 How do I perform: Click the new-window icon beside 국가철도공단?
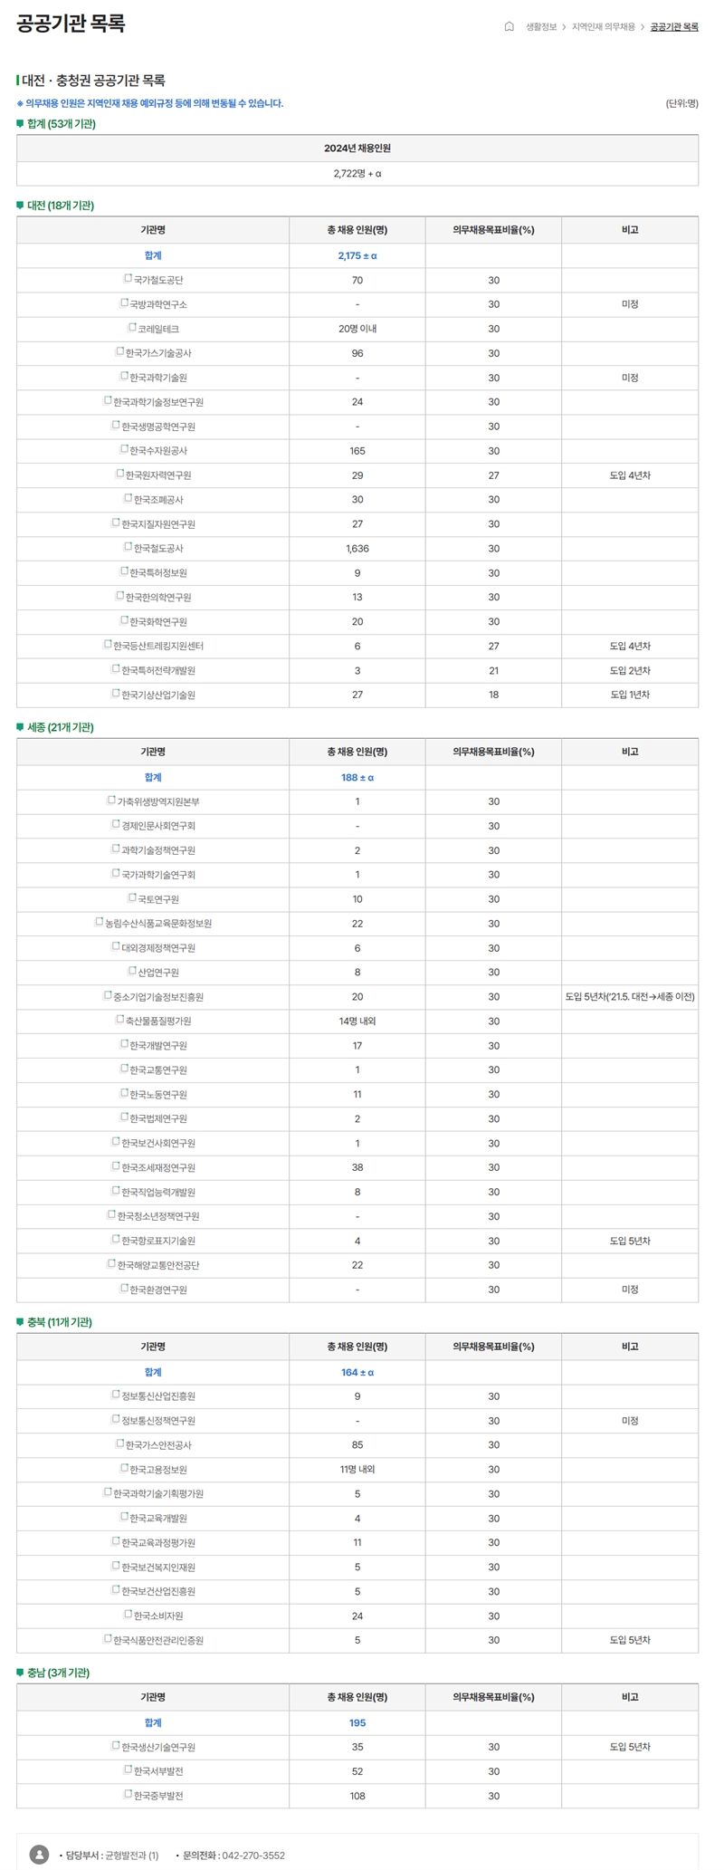(128, 279)
